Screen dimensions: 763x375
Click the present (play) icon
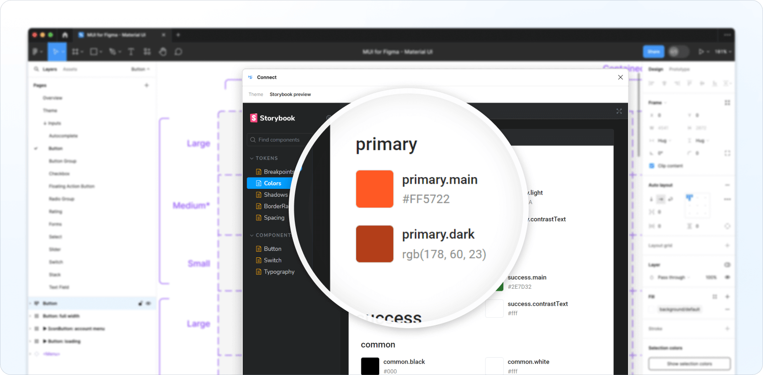(702, 52)
